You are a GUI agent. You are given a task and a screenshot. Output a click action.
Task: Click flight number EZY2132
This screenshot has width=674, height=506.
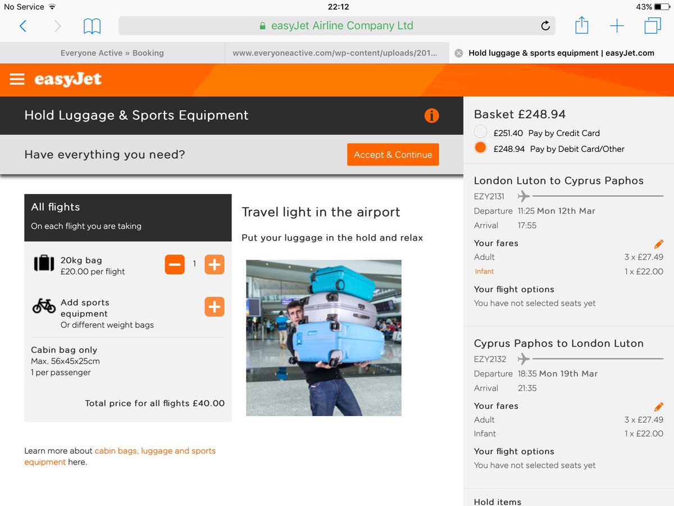pos(490,359)
